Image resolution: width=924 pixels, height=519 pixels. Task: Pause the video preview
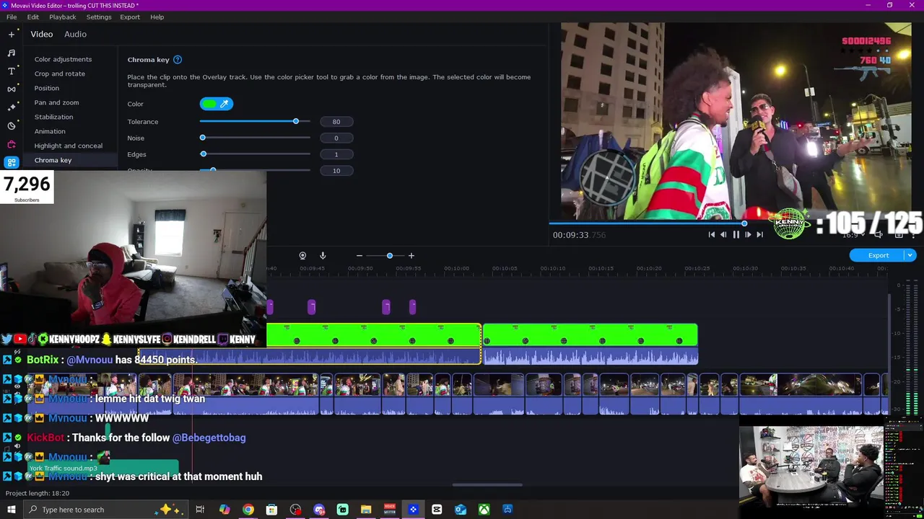pyautogui.click(x=736, y=234)
